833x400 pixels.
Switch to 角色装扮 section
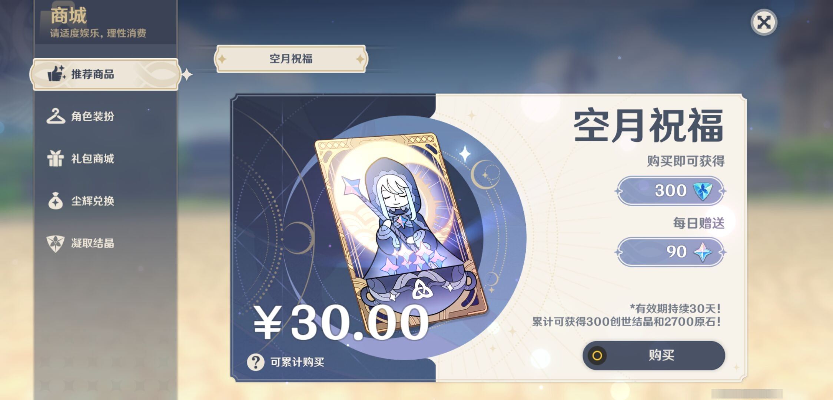tap(106, 116)
